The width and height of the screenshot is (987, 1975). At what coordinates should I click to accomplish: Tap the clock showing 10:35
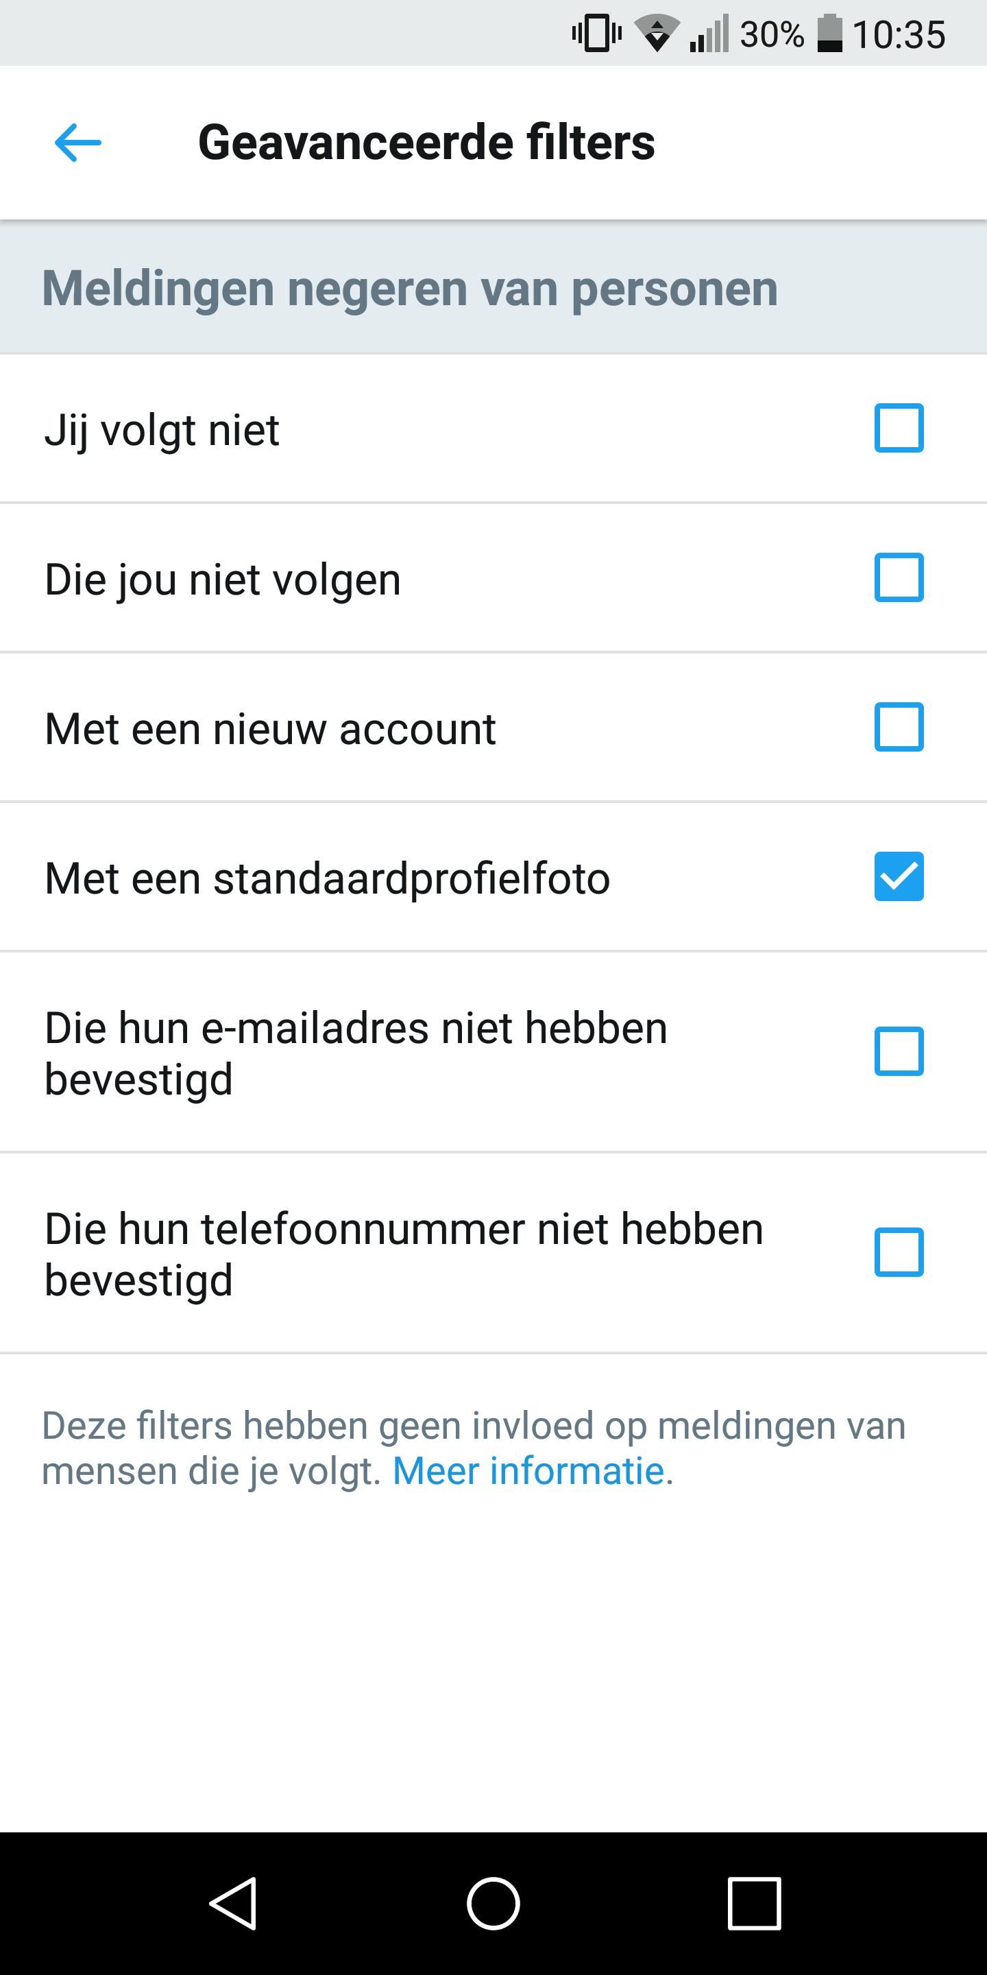coord(899,34)
